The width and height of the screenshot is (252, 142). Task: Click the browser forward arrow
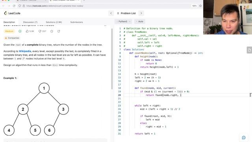[x=9, y=6]
